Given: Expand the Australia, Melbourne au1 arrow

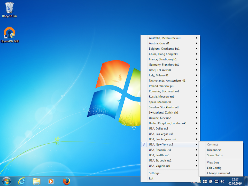Looking at the screenshot, I should pos(197,38).
